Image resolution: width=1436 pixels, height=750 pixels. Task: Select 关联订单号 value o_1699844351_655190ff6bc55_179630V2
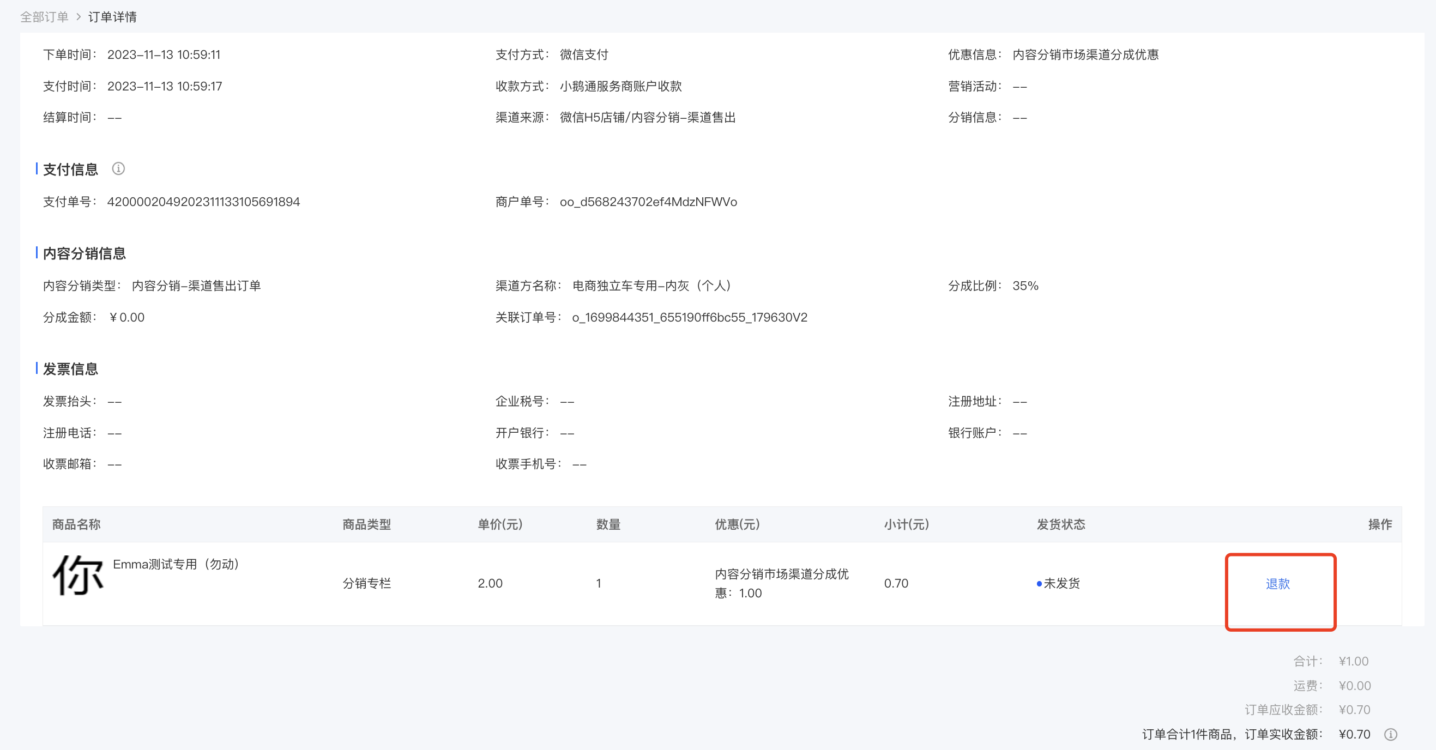click(x=690, y=317)
